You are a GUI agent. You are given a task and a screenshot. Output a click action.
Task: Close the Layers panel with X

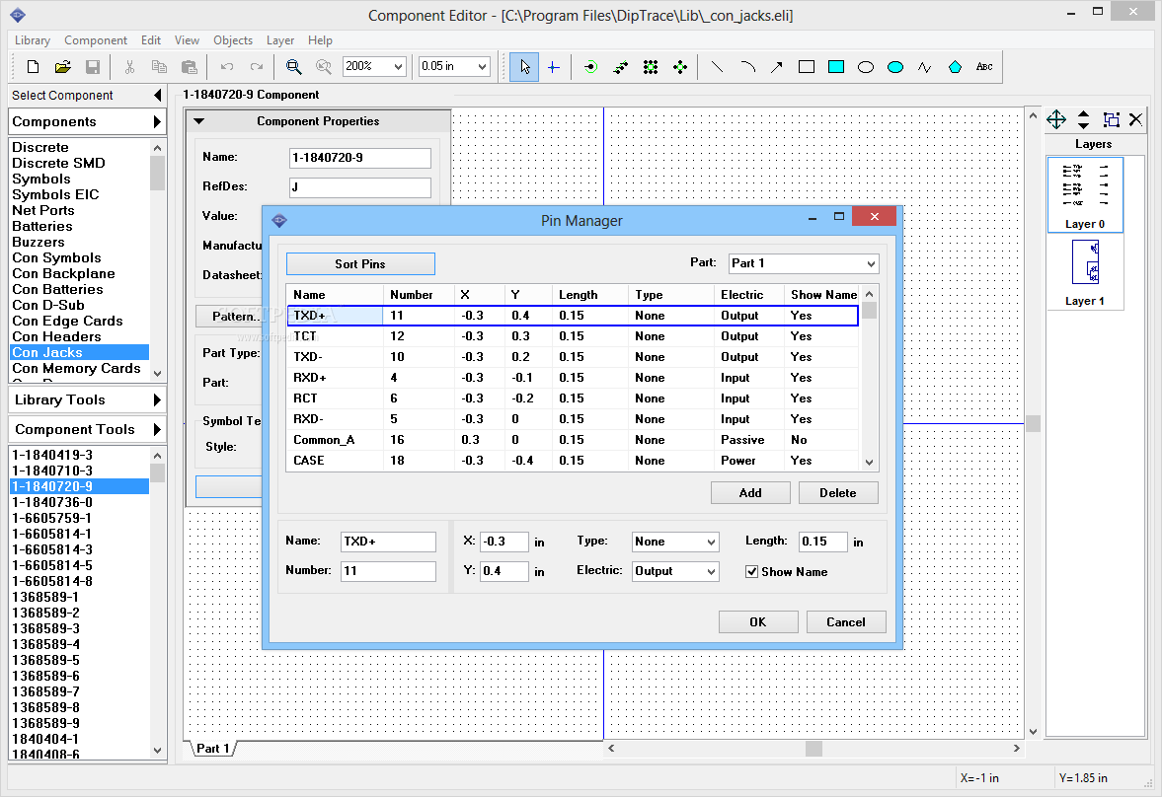click(1135, 119)
